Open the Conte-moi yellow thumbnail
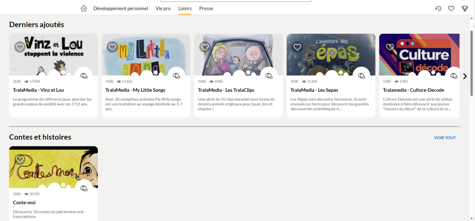 53,167
